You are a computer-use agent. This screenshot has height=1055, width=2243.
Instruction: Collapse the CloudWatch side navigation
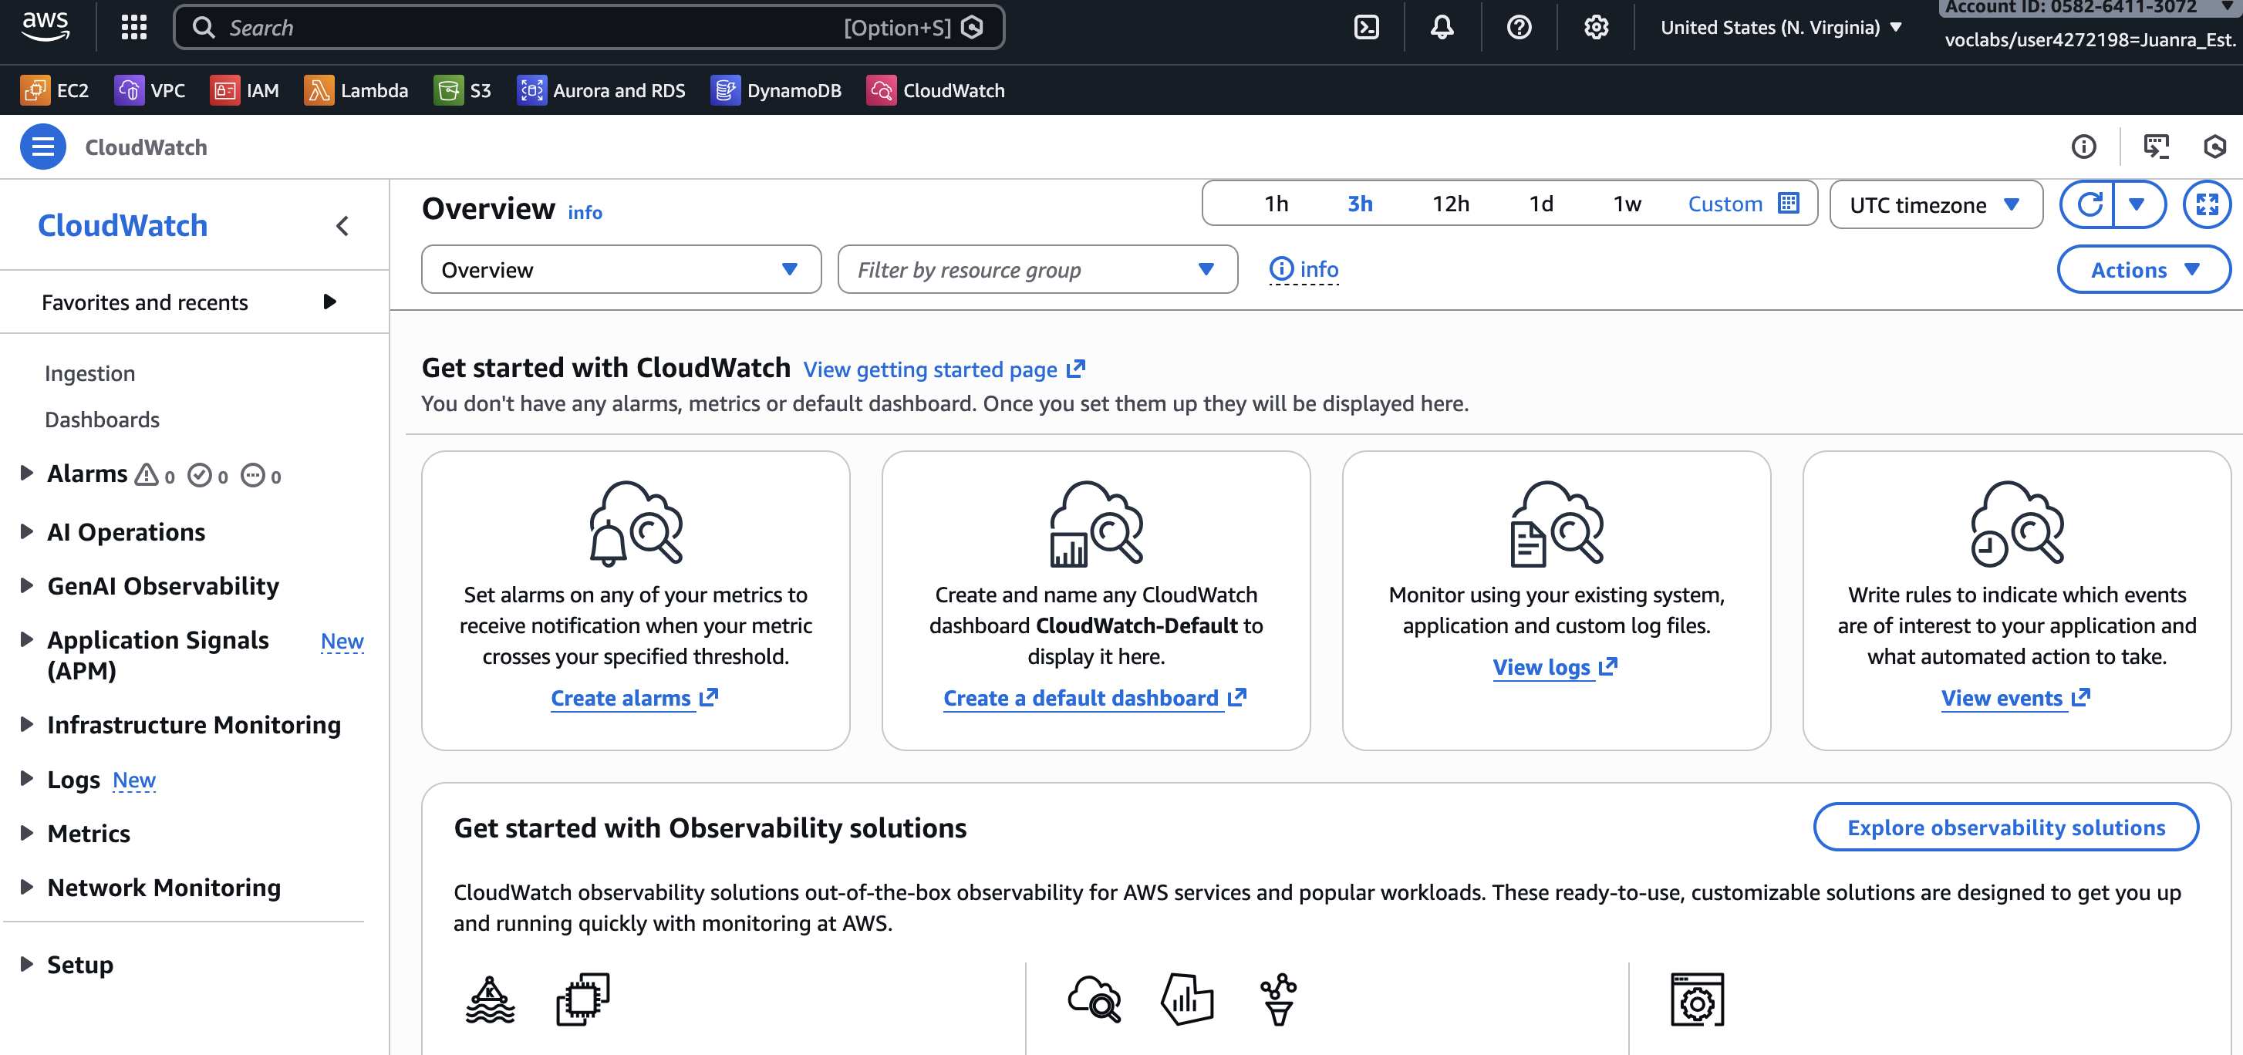[342, 226]
